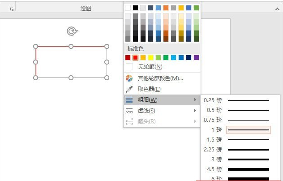The width and height of the screenshot is (283, 181).
Task: Choose 无轮廓(N) to remove the outline
Action: 150,67
